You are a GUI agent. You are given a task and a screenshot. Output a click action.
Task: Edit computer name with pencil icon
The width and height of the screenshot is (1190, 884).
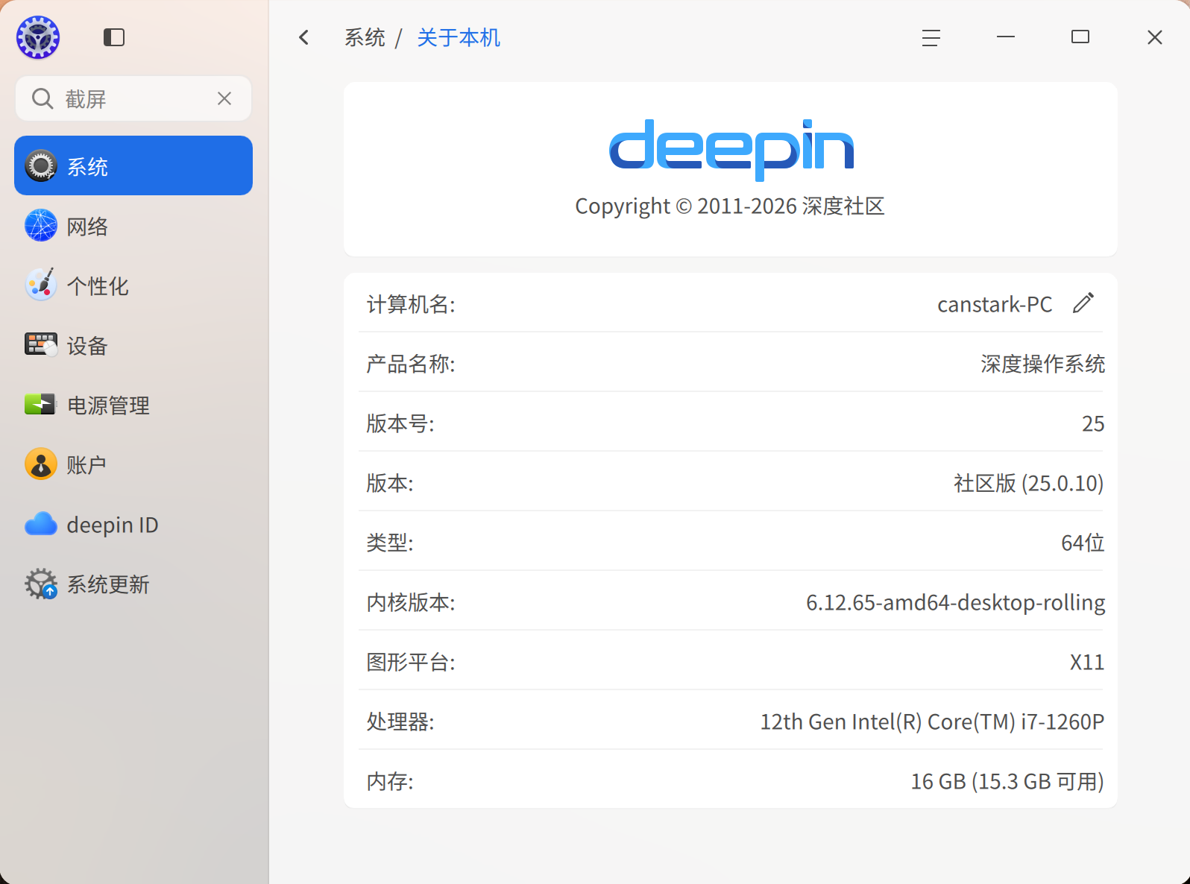coord(1083,303)
